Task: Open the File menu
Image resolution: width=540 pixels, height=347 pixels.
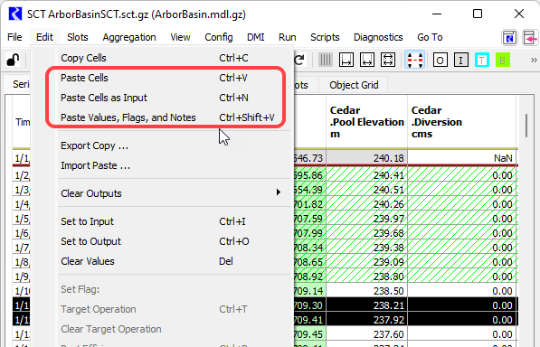Action: (x=14, y=37)
